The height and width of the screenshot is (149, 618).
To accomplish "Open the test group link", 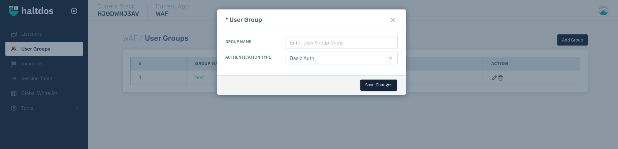I will point(199,78).
